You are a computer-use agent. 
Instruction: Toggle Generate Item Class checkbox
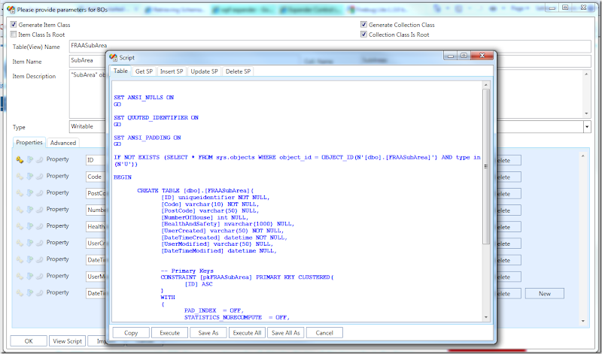pos(14,25)
